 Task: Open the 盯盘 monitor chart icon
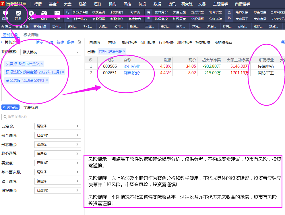coord(18,13)
